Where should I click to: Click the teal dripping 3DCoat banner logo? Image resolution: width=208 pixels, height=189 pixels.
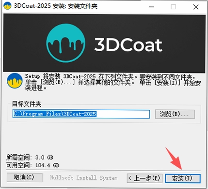[x=66, y=43]
